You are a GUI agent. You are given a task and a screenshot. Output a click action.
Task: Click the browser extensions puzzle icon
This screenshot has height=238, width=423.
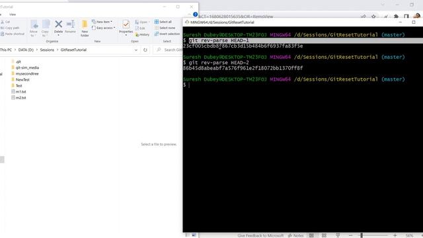point(396,17)
